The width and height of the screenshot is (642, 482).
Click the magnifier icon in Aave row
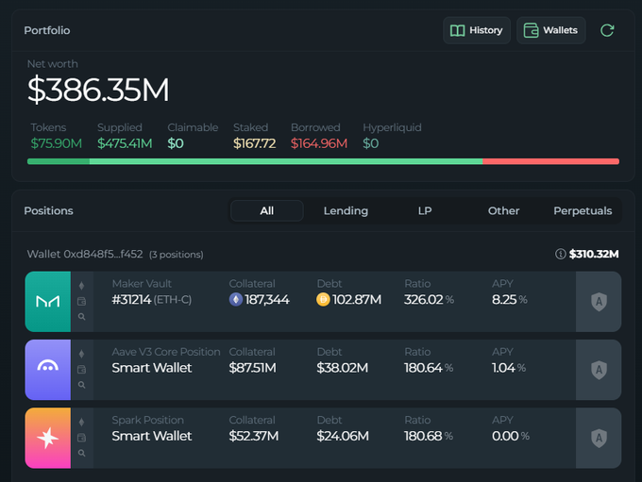[81, 385]
